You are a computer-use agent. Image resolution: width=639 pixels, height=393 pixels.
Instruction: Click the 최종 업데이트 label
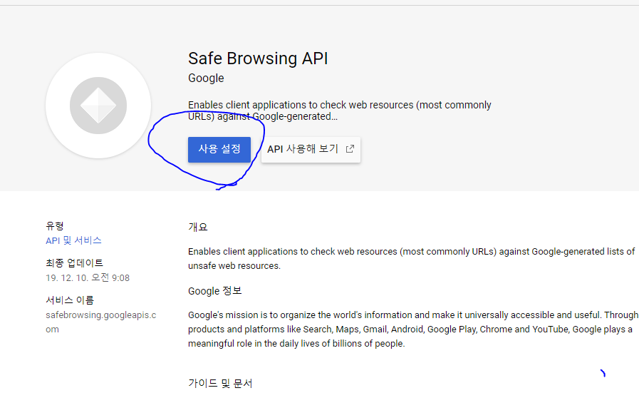tap(74, 262)
